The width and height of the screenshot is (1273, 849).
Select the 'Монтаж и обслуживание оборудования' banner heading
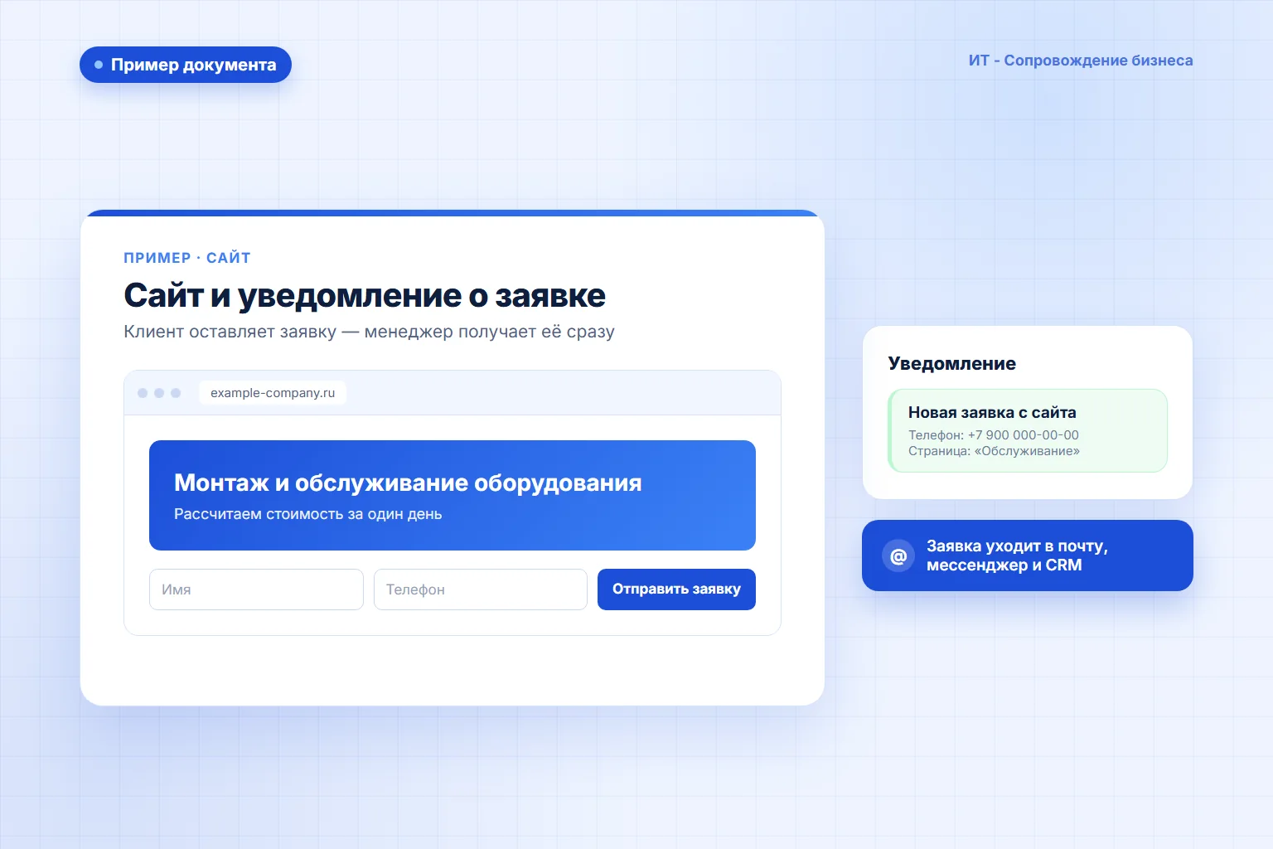point(408,483)
